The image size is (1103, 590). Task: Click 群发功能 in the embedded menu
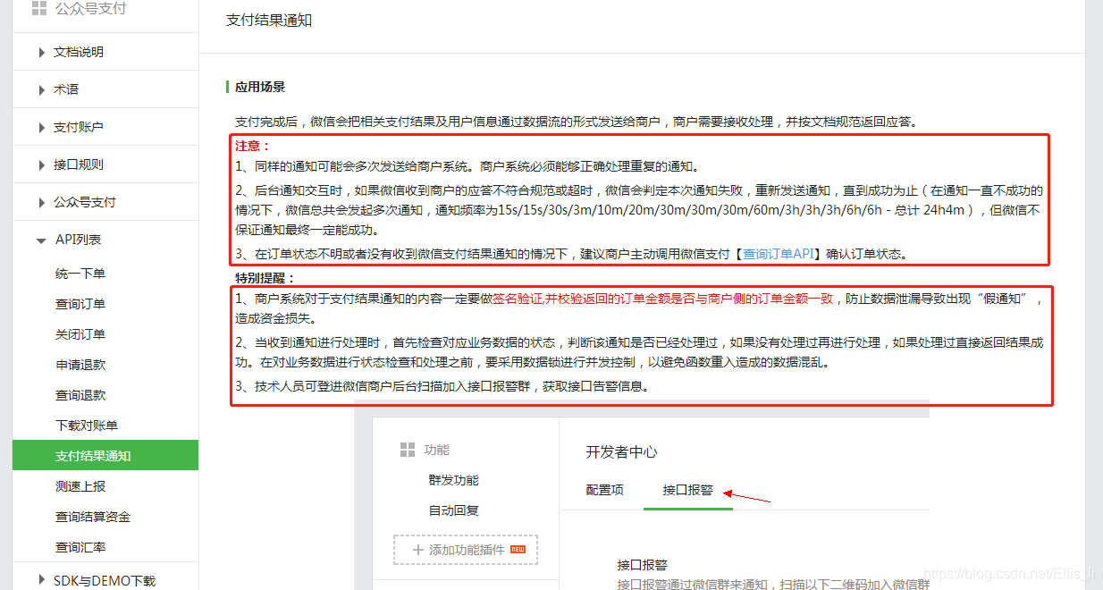453,480
